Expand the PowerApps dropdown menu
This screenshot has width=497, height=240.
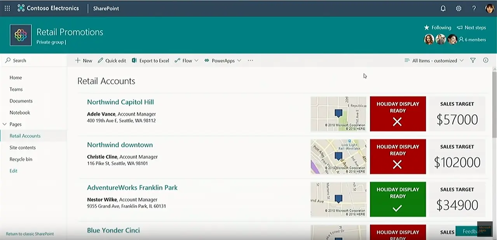(x=223, y=61)
